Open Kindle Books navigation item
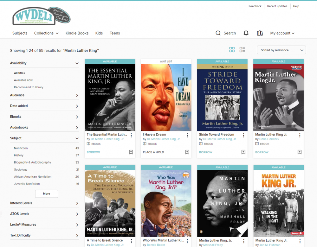 click(77, 33)
